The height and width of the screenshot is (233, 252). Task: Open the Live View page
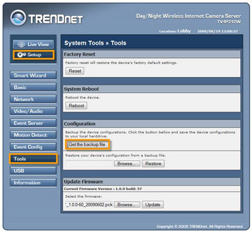pos(33,44)
